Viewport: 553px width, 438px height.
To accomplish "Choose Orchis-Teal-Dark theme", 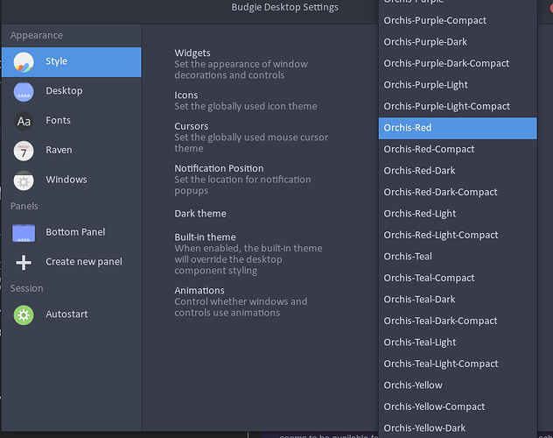I will coord(458,300).
